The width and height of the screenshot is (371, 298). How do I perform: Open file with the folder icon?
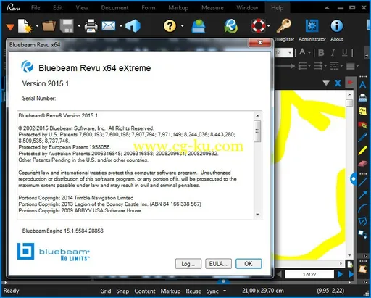pyautogui.click(x=49, y=26)
